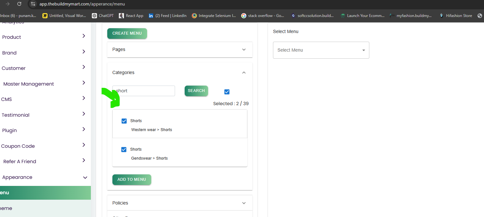Go forward with browser arrow icon

[x=8, y=4]
